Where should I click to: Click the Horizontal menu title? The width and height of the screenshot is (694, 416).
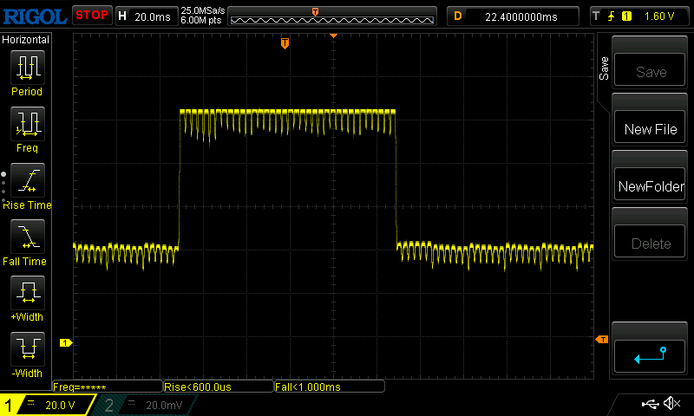point(26,40)
